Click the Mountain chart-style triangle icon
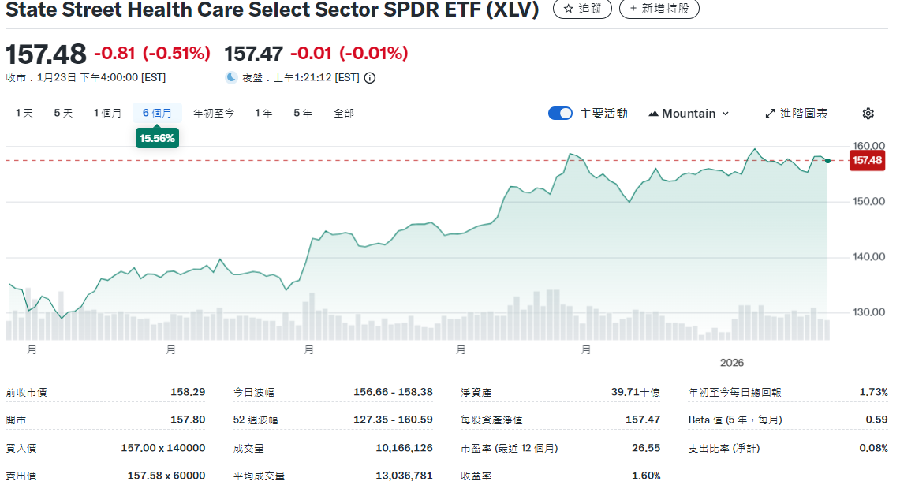This screenshot has width=900, height=485. click(x=655, y=113)
